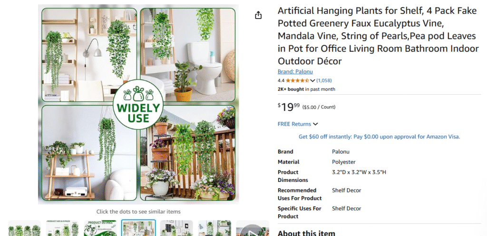Screen dimensions: 487x236
Task: Select the sixth thumbnail with shelf plants
Action: 214,228
